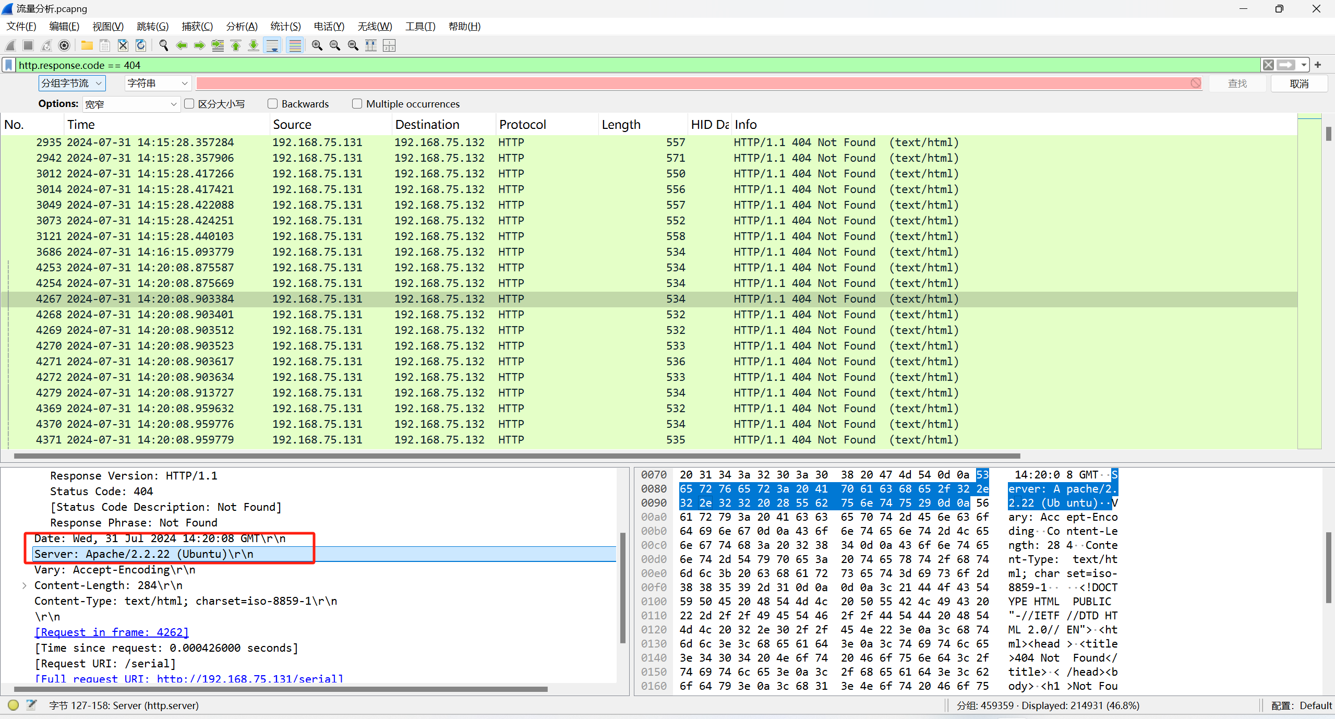Screen dimensions: 1335x719
Task: Enable Multiple occurrences checkbox
Action: tap(357, 104)
